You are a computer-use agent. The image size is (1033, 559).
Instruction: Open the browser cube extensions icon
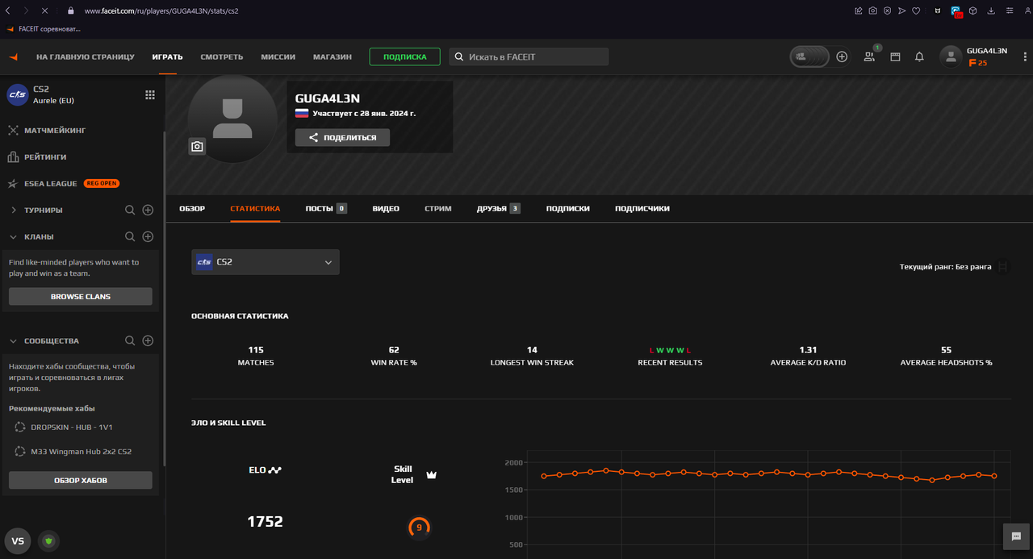pos(973,11)
